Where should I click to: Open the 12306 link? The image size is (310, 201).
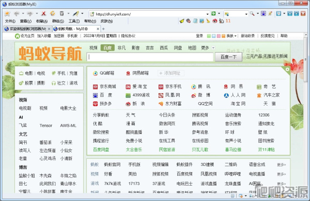point(263,115)
